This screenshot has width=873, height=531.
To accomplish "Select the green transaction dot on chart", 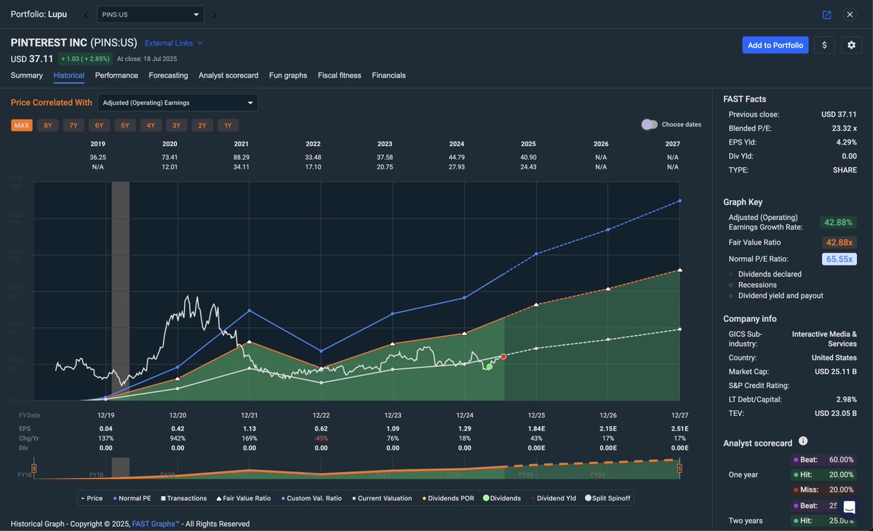I will tap(489, 366).
